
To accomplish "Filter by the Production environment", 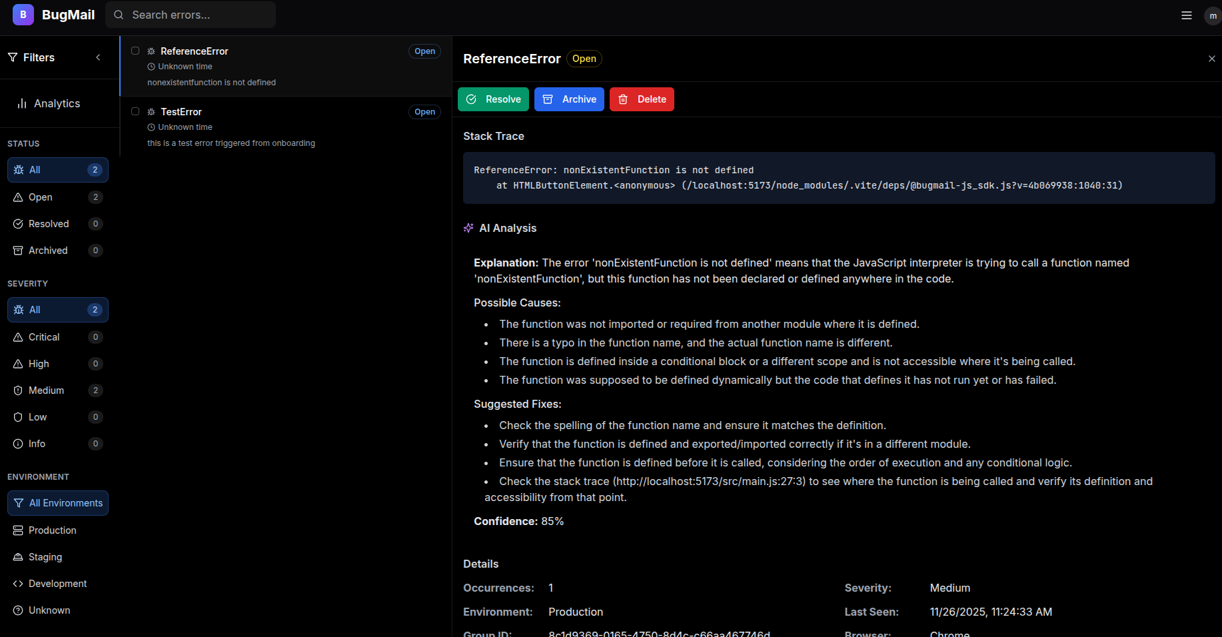I will [51, 530].
